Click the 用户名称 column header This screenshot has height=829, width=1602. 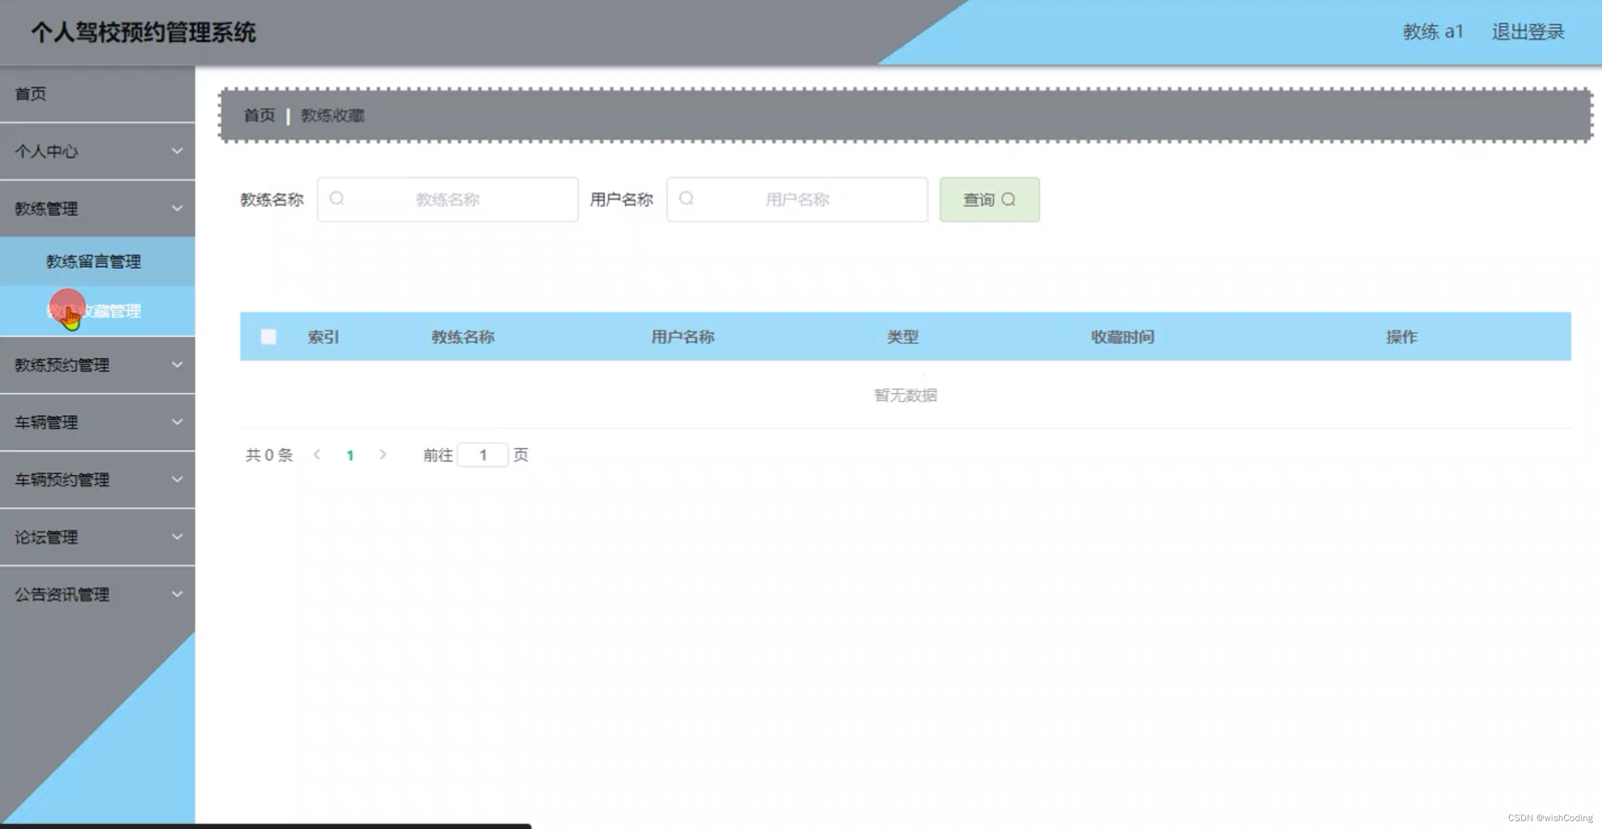[x=683, y=337]
